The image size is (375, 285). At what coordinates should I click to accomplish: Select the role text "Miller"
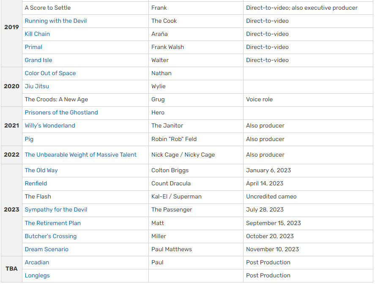159,236
